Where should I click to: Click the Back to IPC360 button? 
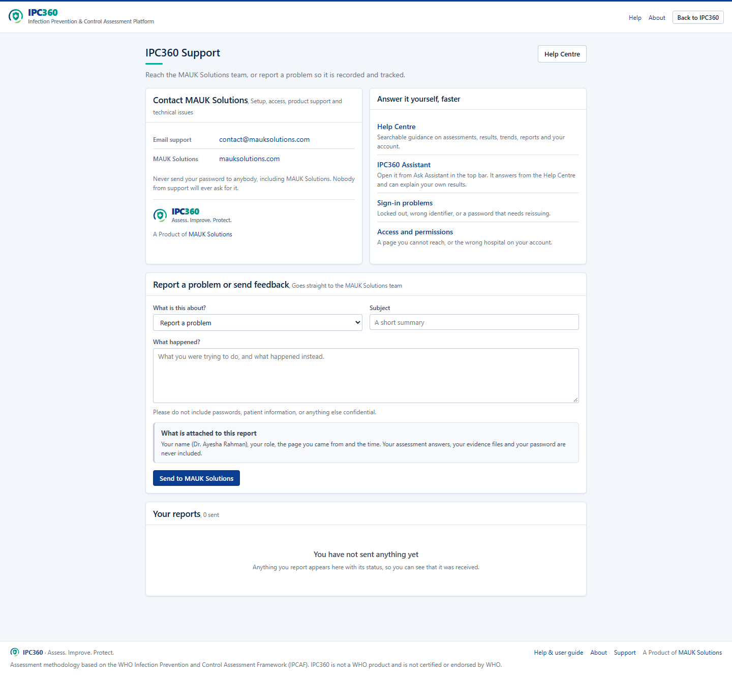(x=698, y=18)
